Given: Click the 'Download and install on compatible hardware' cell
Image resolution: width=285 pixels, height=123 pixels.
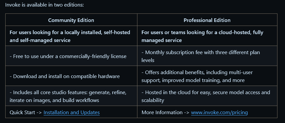Looking at the screenshot, I should coord(71,76).
